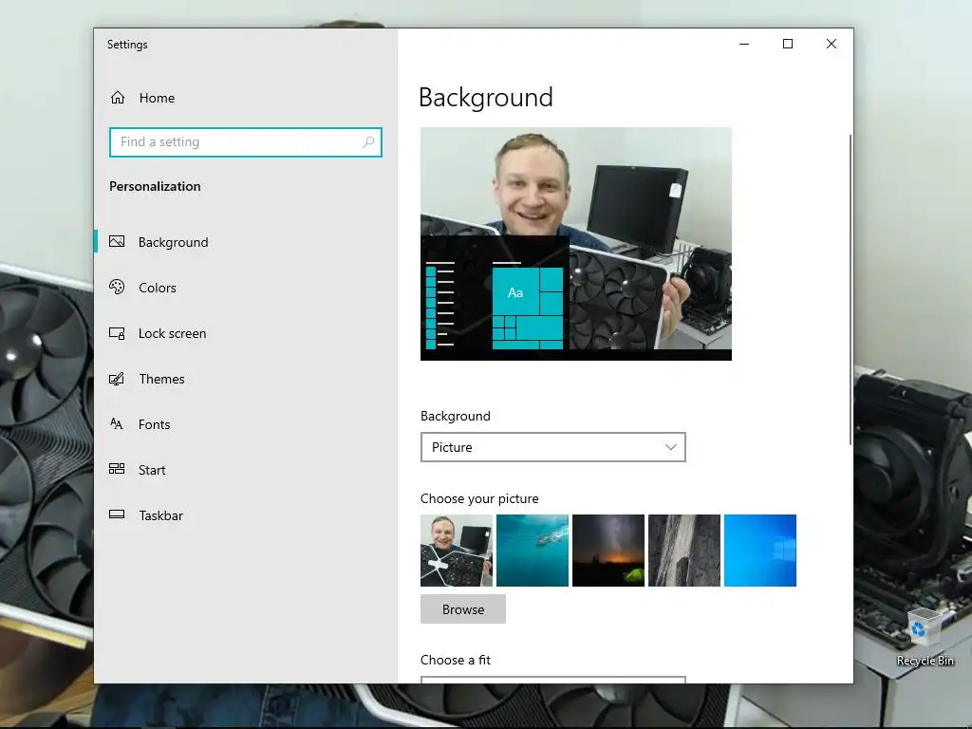The height and width of the screenshot is (729, 972).
Task: Close the Settings window
Action: (832, 44)
